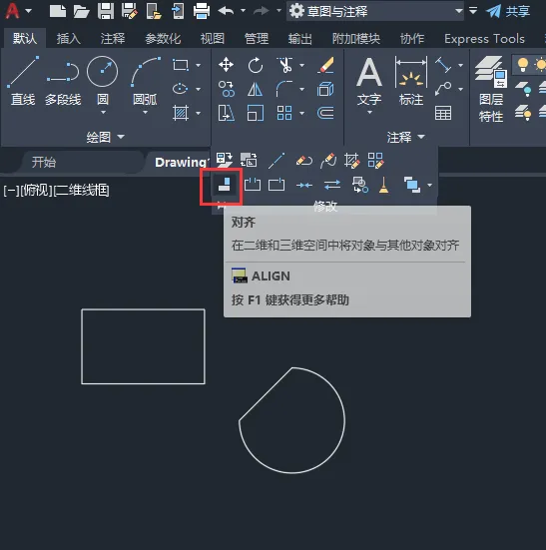Screen dimensions: 546x550
Task: Click the Edit Array icon
Action: (x=376, y=161)
